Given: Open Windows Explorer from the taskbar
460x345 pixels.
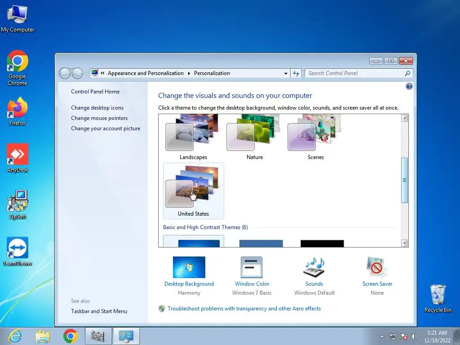Looking at the screenshot, I should [x=43, y=336].
